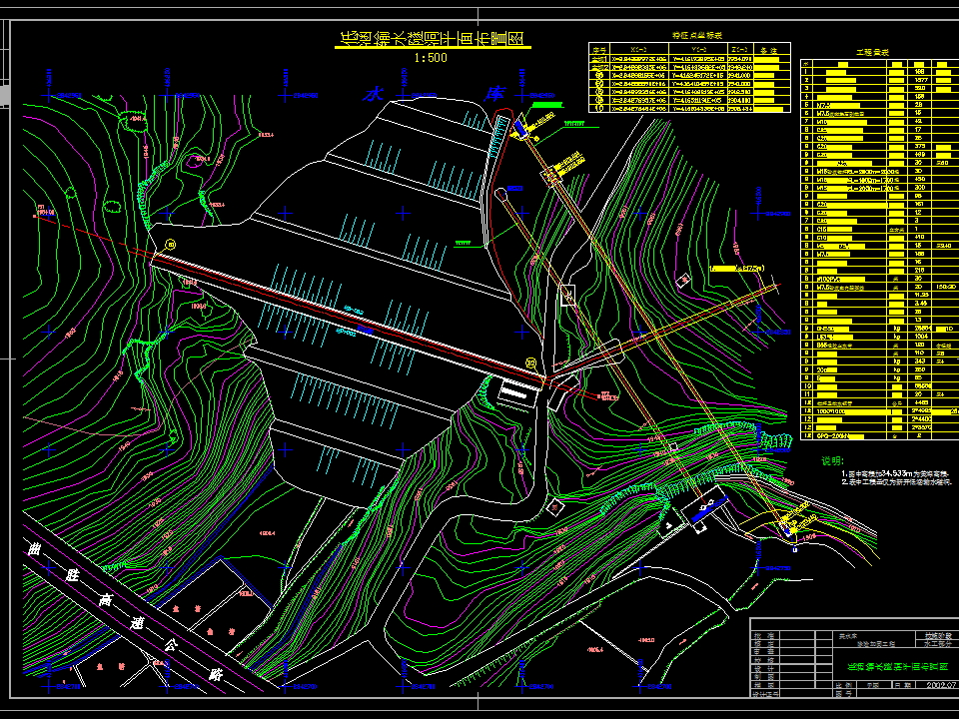Click the "序号" header cell of coordinate table

599,50
